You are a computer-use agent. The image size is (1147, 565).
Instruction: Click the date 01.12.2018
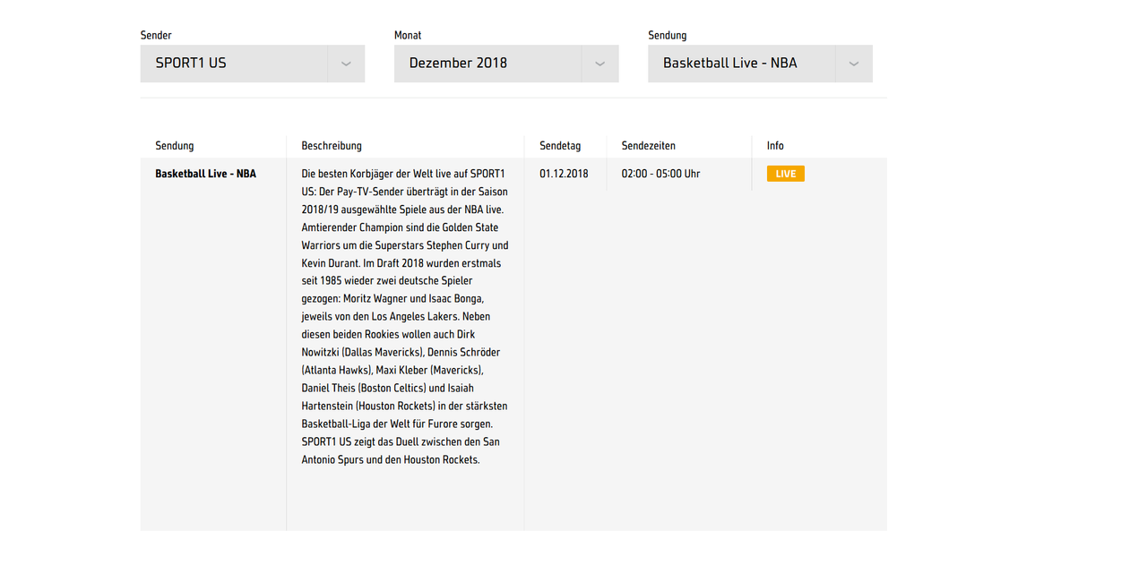click(x=564, y=174)
